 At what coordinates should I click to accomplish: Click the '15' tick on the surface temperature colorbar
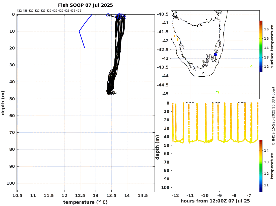coord(266,39)
